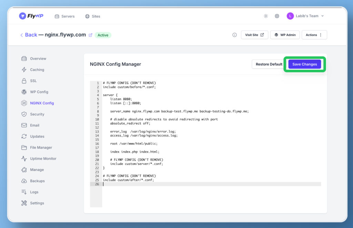The width and height of the screenshot is (353, 228).
Task: Click the help lifebuoy icon
Action: [277, 16]
